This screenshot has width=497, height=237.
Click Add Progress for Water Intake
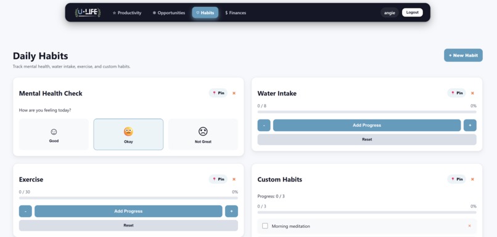tap(367, 126)
